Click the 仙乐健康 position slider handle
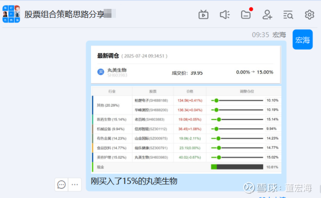Screen dimensions: 321x198 click(x=219, y=148)
